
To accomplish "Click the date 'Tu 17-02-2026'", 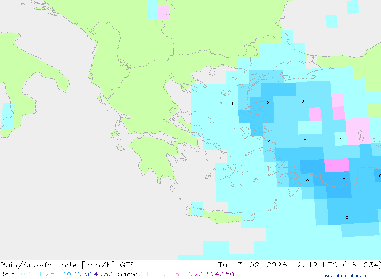I will point(253,265).
